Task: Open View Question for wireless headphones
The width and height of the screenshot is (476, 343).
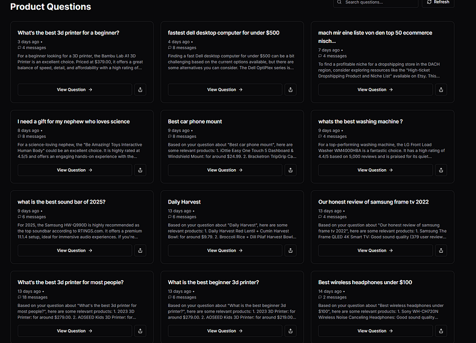Action: [x=375, y=331]
